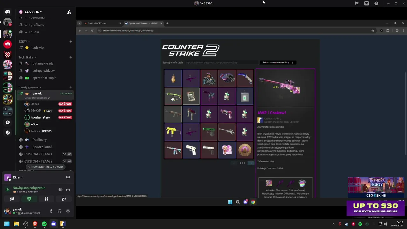Select blue karambit knife item
The image size is (407, 229).
(x=245, y=78)
